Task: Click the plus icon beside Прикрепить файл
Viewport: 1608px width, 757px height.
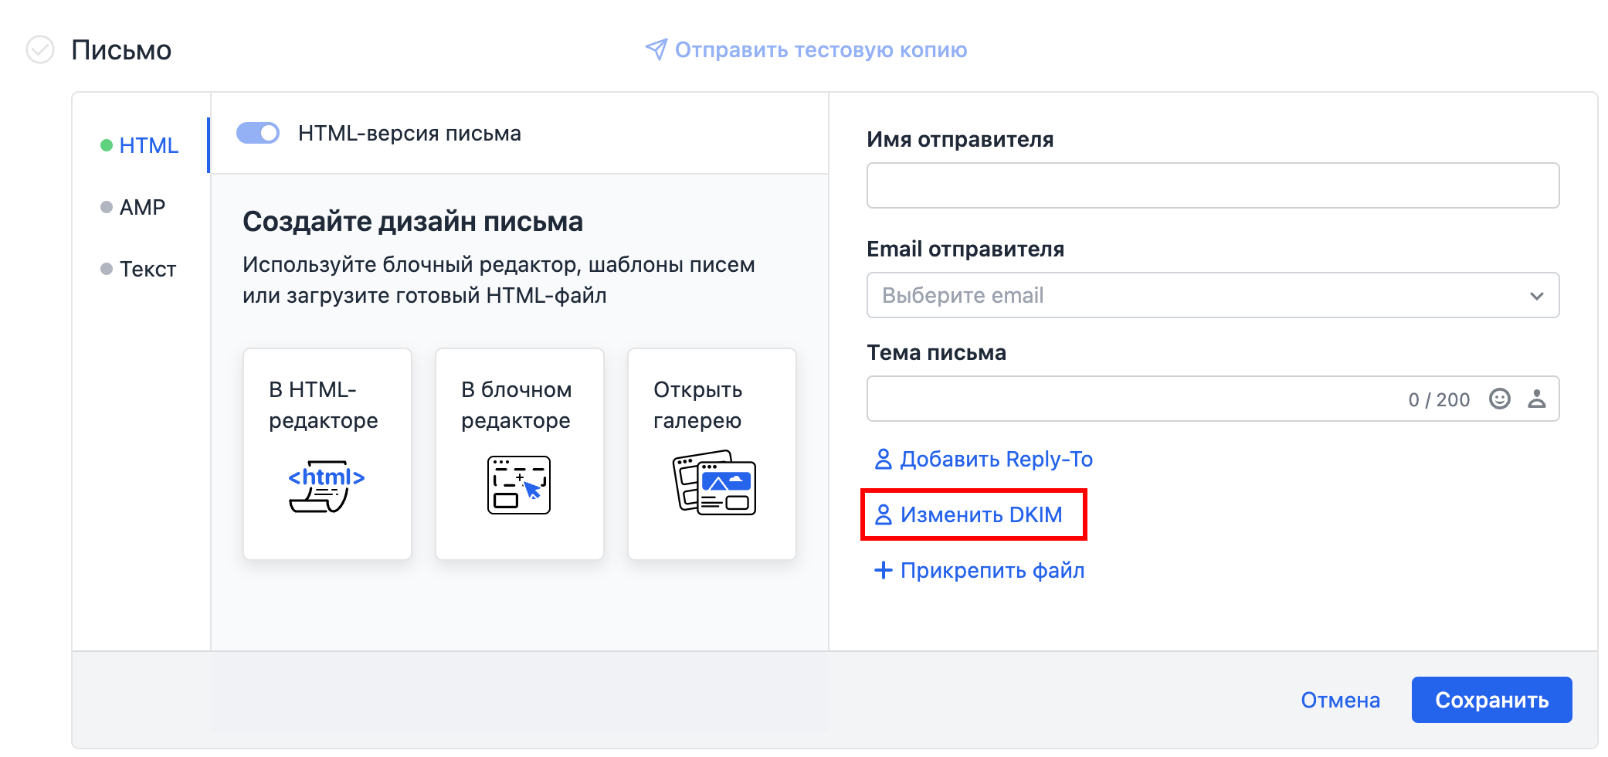Action: point(882,571)
